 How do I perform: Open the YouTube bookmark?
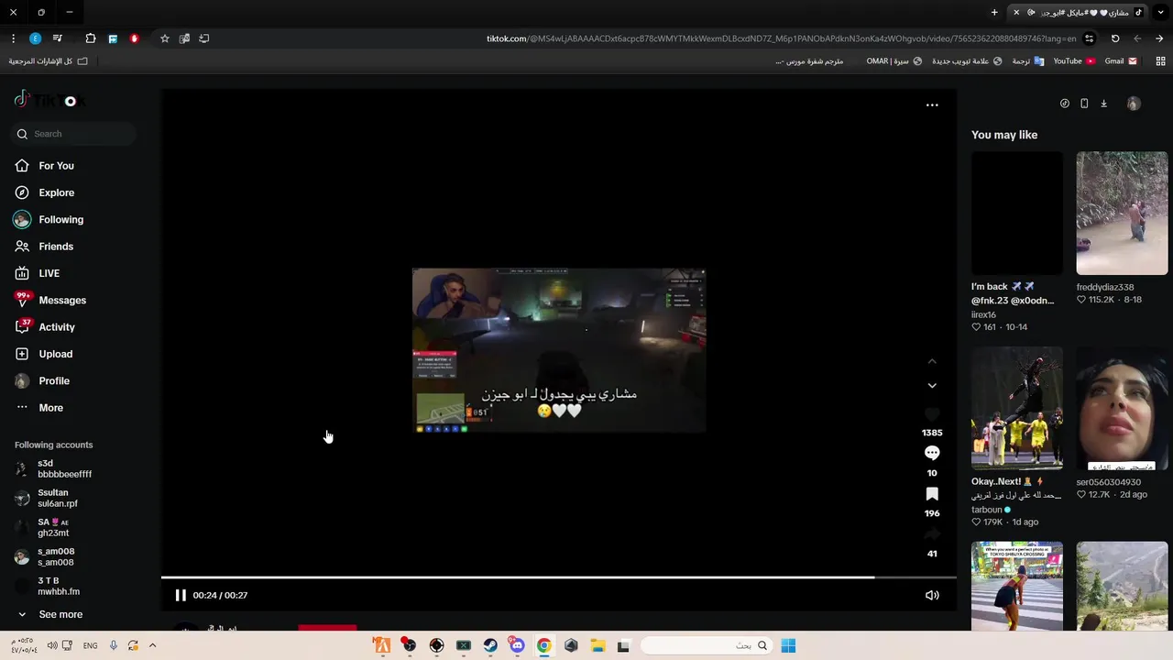[1074, 61]
